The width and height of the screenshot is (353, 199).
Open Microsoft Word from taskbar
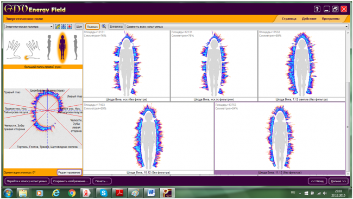(151, 193)
